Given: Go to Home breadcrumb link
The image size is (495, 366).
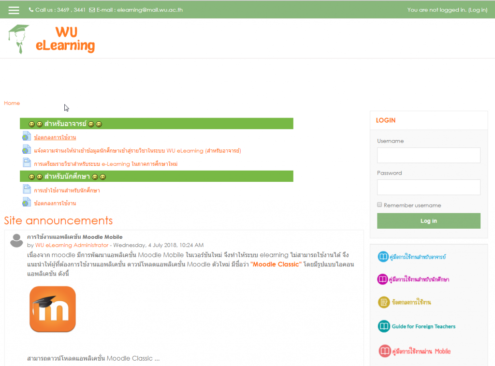Looking at the screenshot, I should click(12, 103).
